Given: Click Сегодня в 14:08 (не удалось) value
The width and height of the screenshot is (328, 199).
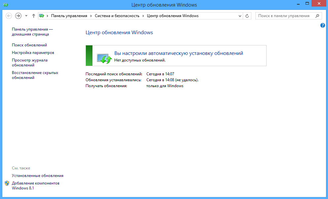Looking at the screenshot, I should tap(172, 80).
